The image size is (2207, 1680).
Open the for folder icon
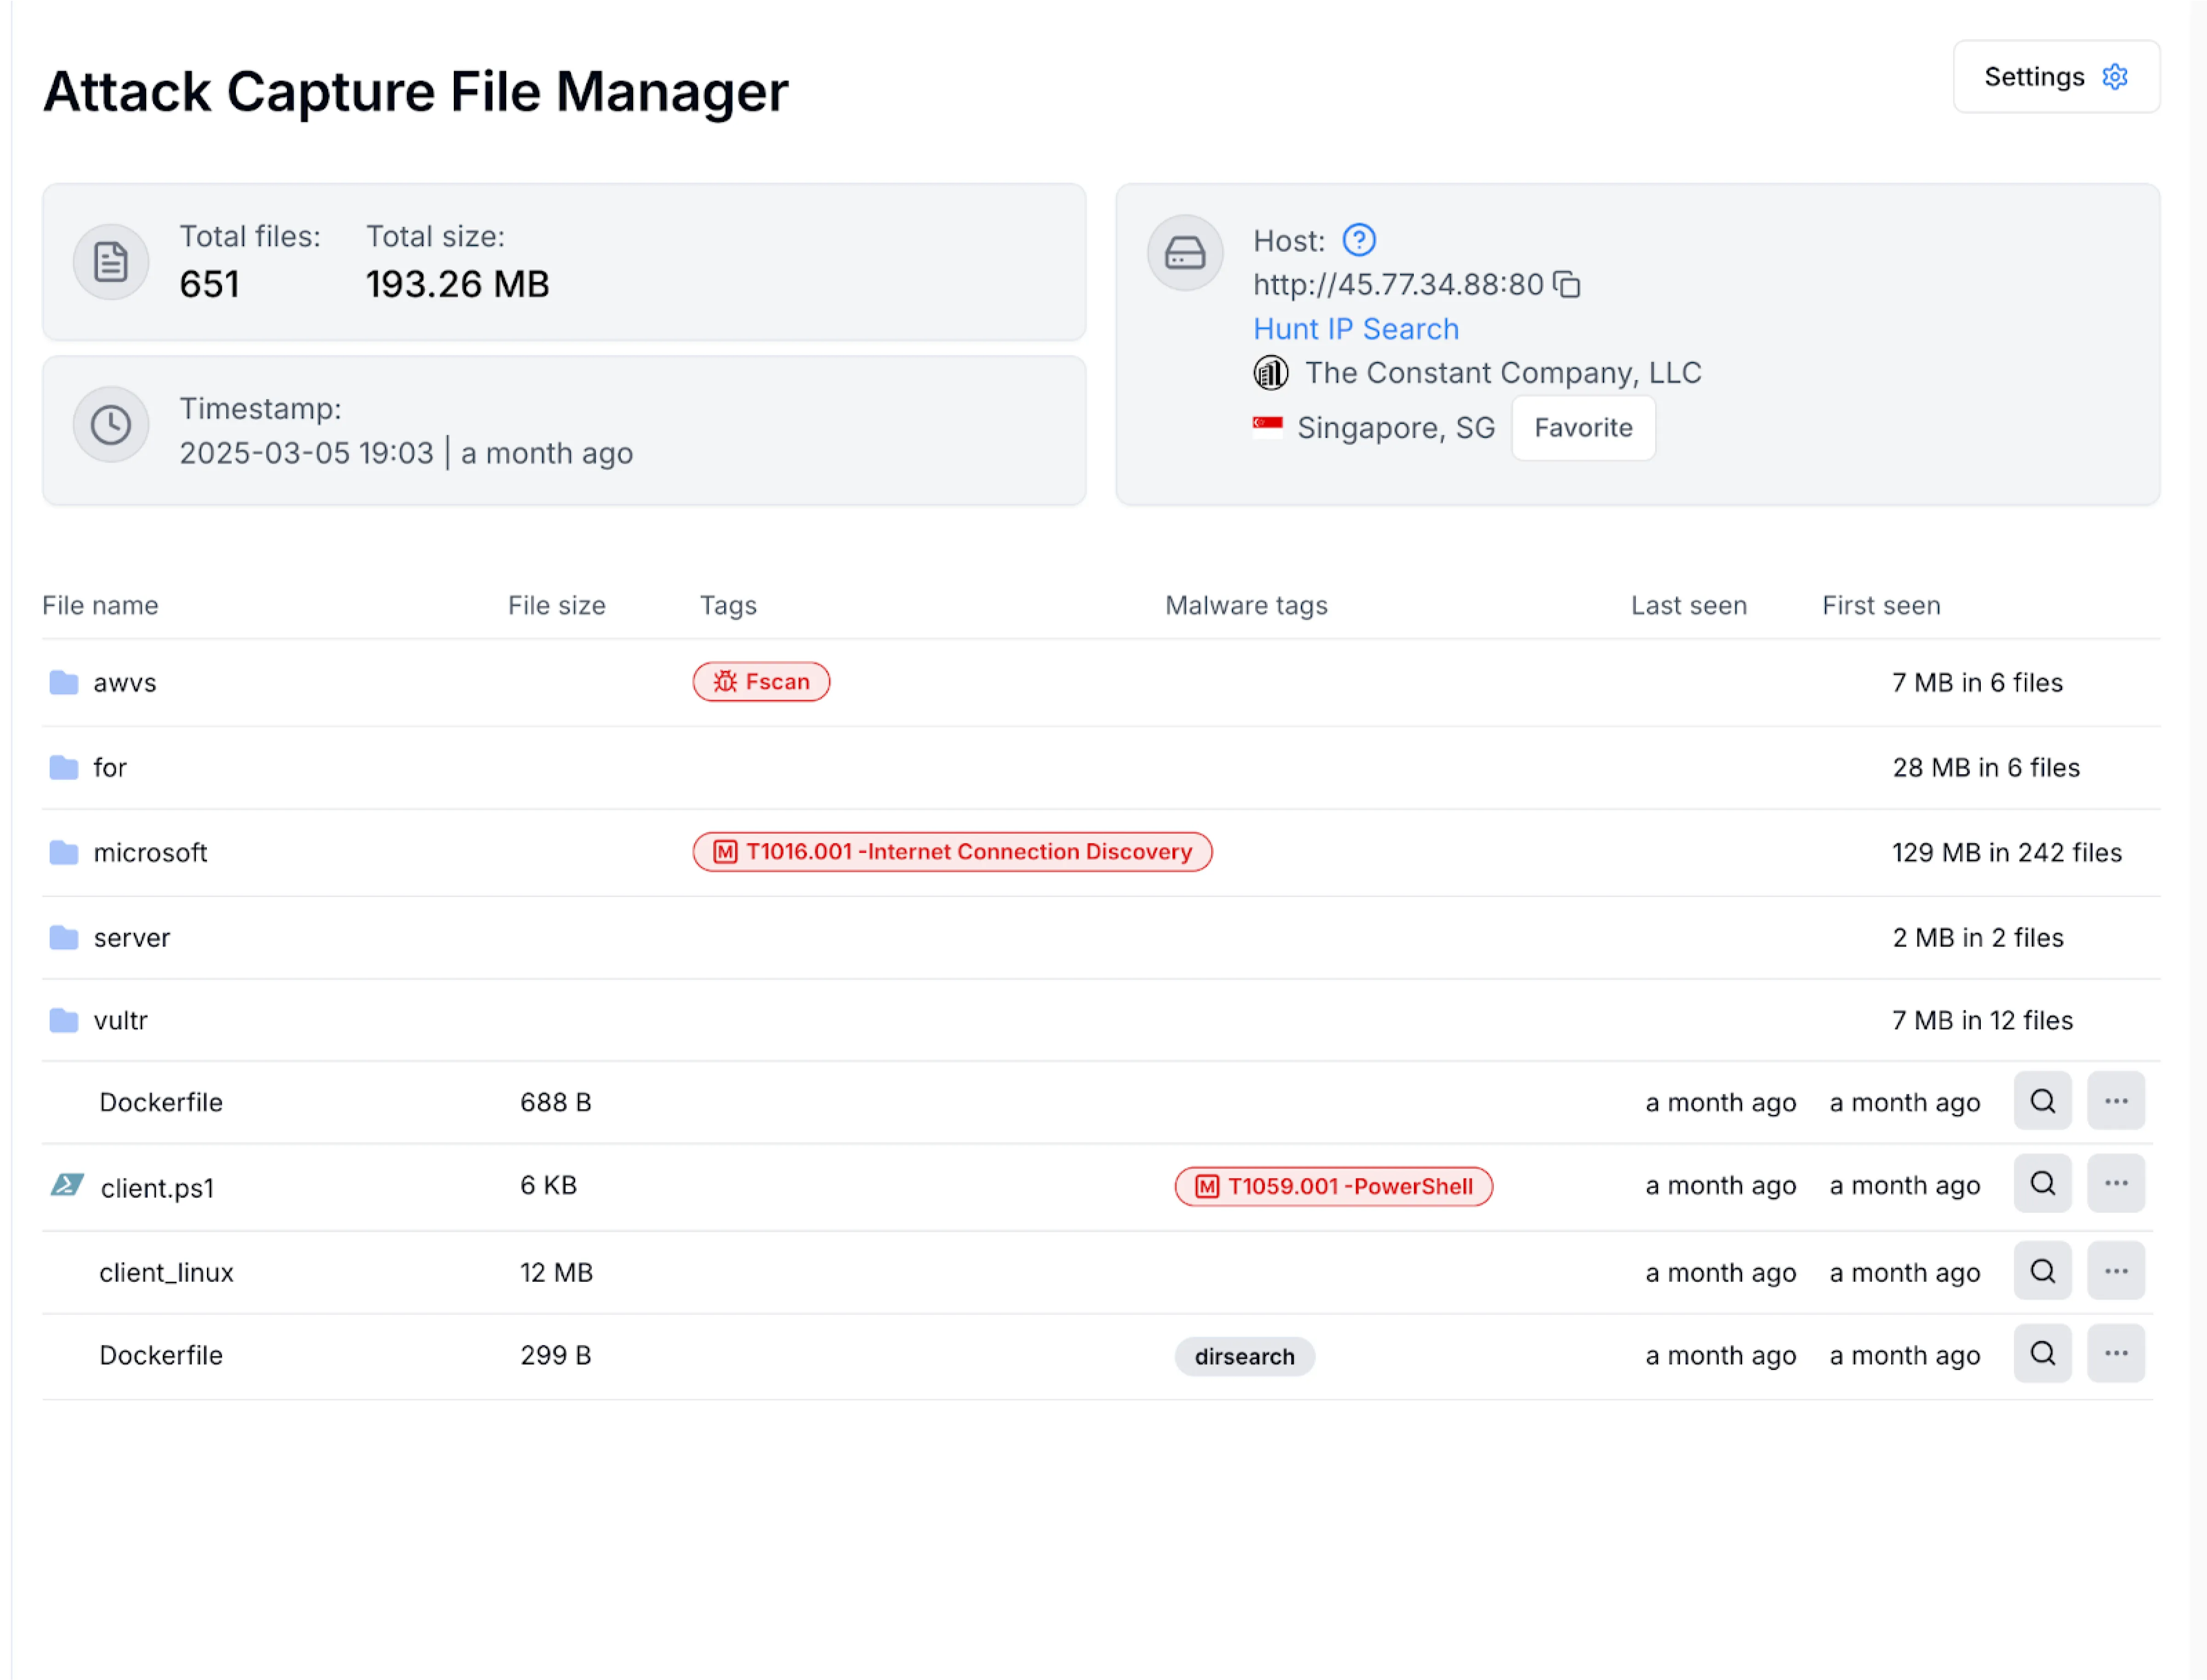(64, 768)
